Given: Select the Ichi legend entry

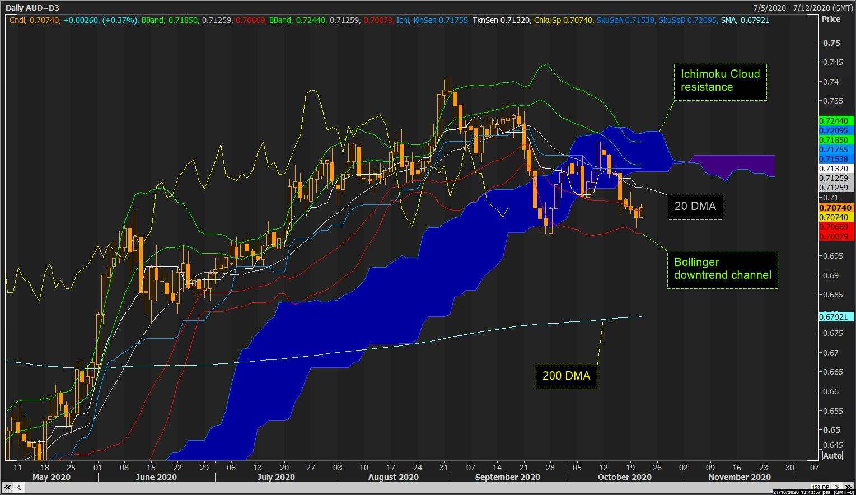Looking at the screenshot, I should pos(403,20).
